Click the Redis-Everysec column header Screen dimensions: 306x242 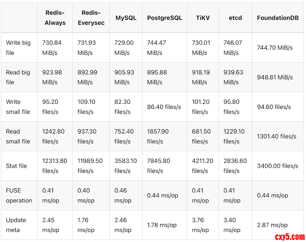tap(91, 18)
